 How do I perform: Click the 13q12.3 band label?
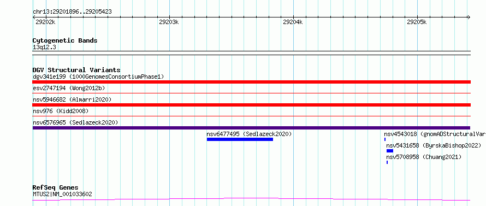point(44,48)
